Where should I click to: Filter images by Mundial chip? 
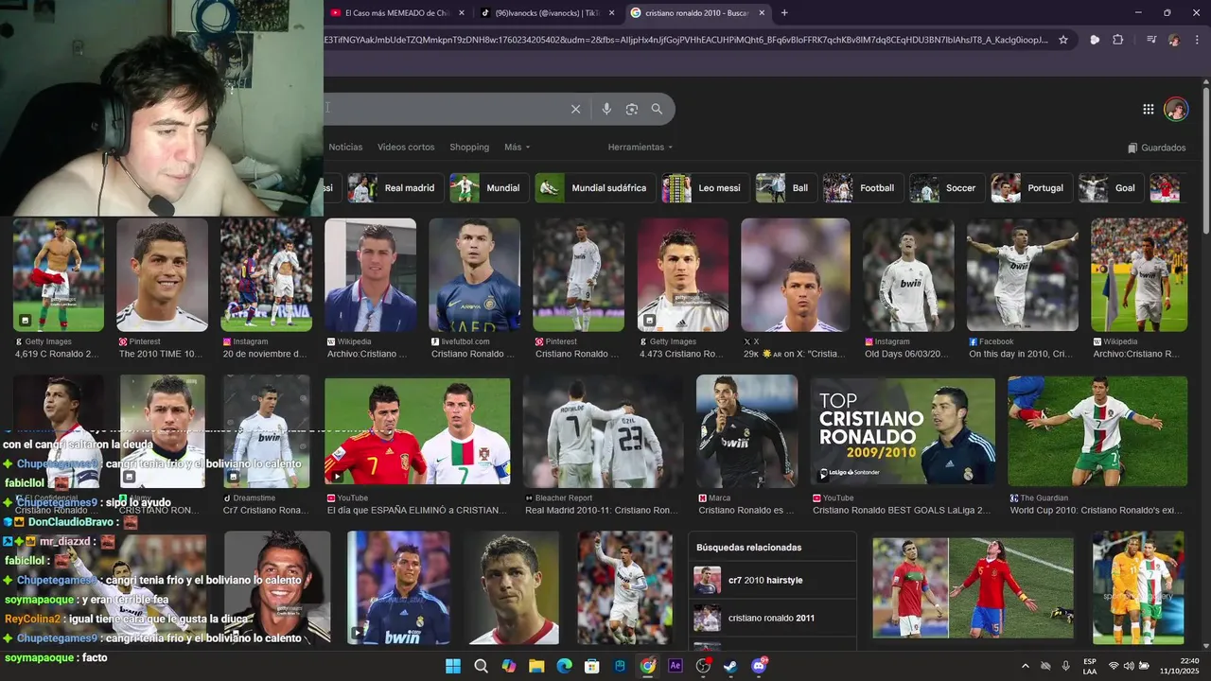click(488, 188)
